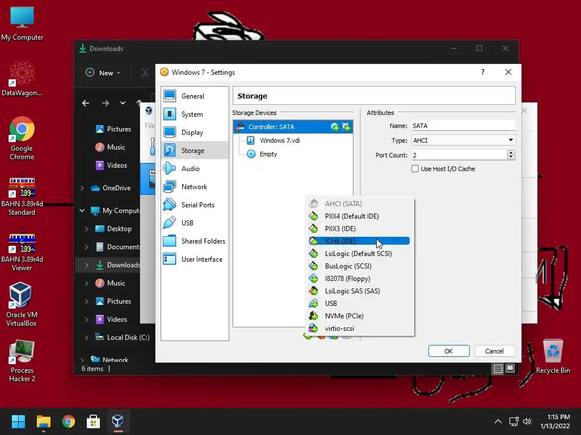Open the Windows Start menu
Viewport: 581px width, 435px height.
coord(18,421)
